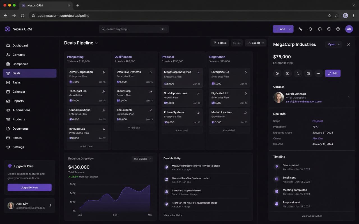This screenshot has height=224, width=359.
Task: Focus the Search anything field
Action: (134, 29)
